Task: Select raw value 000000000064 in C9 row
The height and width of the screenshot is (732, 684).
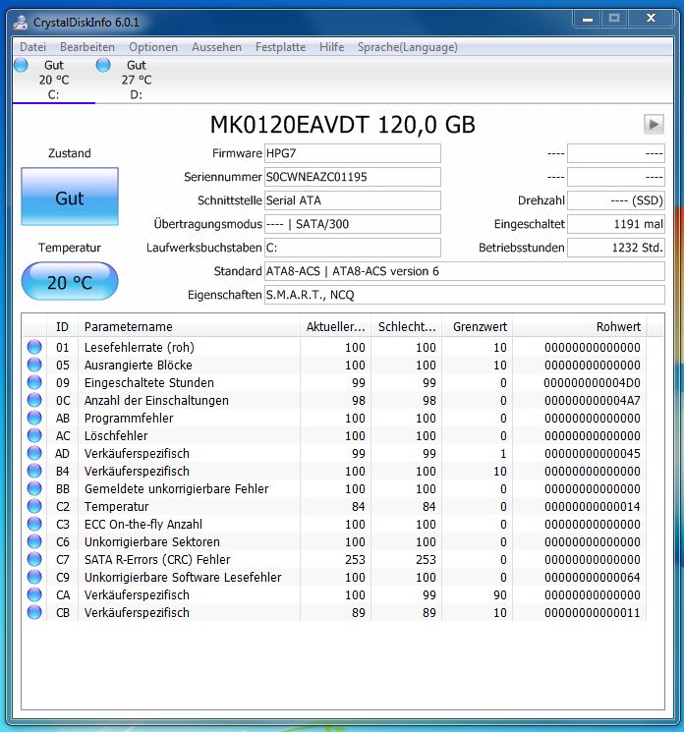Action: point(592,577)
